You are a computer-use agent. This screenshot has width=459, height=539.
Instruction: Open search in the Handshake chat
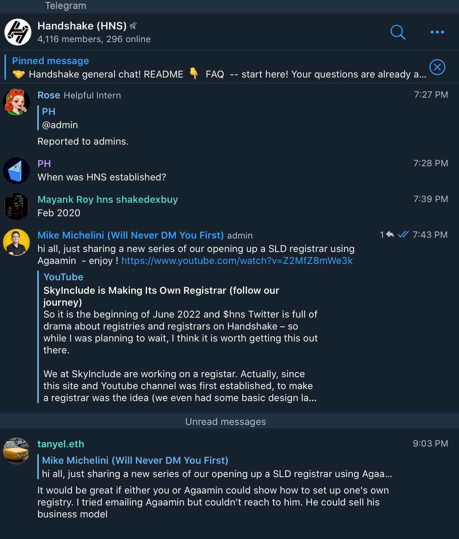tap(398, 32)
